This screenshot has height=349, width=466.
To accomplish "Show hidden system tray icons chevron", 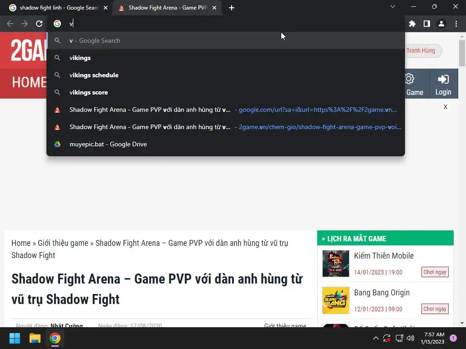I will tap(375, 338).
